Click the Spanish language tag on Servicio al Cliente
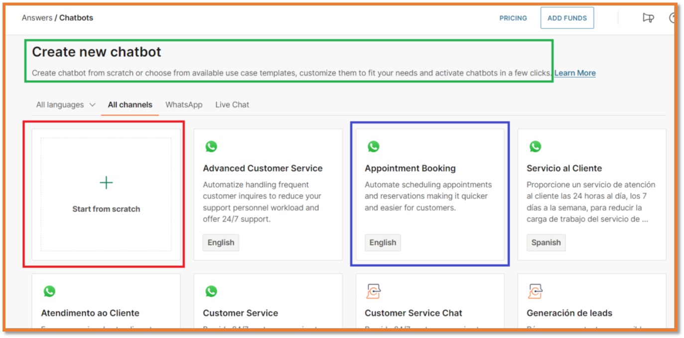This screenshot has width=684, height=338. pyautogui.click(x=546, y=243)
